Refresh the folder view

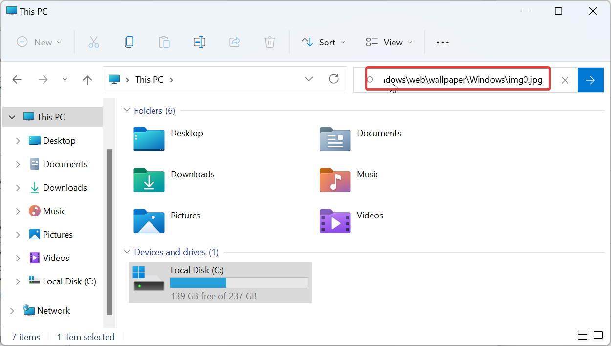click(x=334, y=79)
